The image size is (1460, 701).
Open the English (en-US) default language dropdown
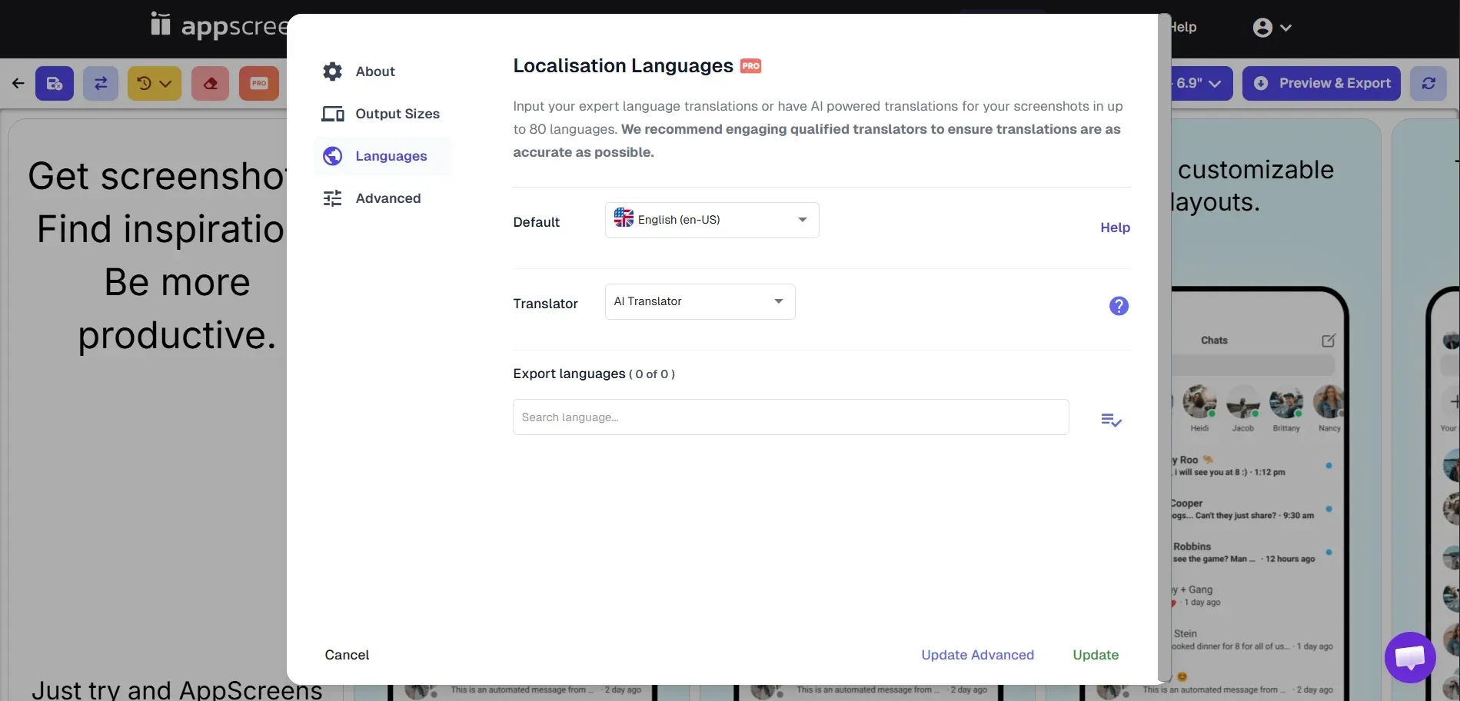(x=710, y=220)
